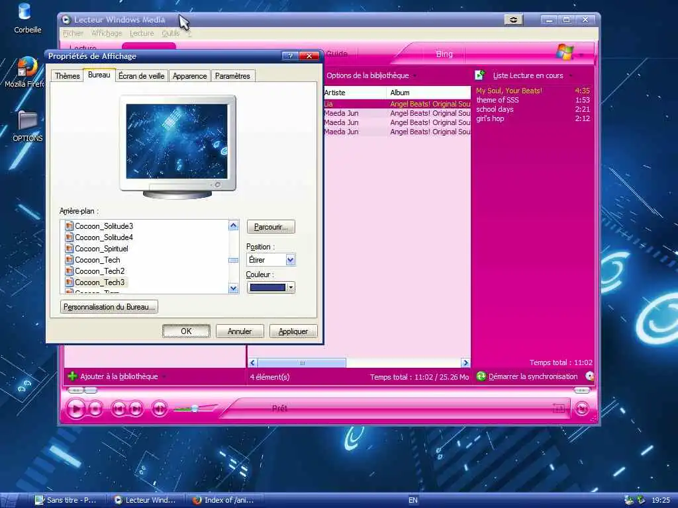Select the Cocoon_Solitude3 wallpaper file icon
The height and width of the screenshot is (508, 678).
click(69, 226)
